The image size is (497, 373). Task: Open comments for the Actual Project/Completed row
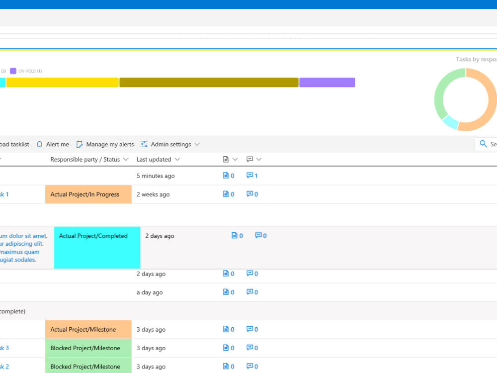click(261, 236)
